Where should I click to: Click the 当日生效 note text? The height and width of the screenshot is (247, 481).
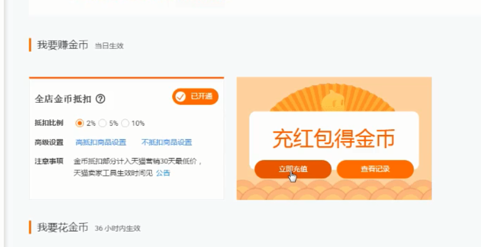tap(109, 46)
